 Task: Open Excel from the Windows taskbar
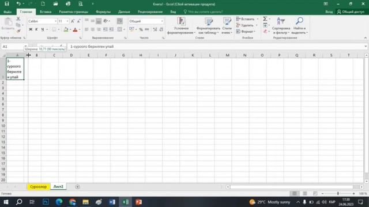(x=126, y=202)
